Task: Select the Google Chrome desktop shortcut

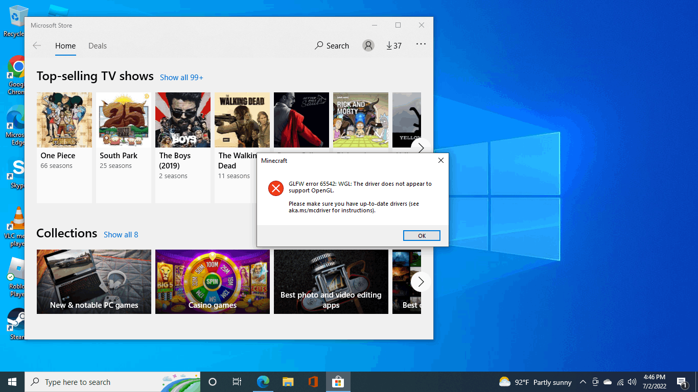Action: tap(15, 76)
